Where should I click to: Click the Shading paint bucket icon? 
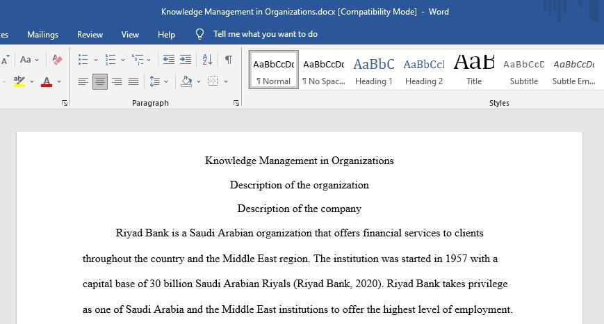pos(186,81)
